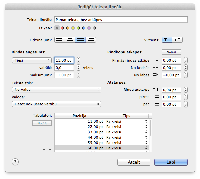Viewport: 200px width, 179px height.
Task: Click the vairāki 0,0 field
Action: [64, 68]
